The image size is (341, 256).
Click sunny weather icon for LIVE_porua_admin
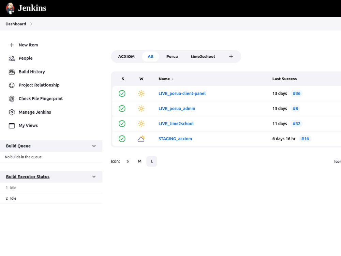(142, 109)
